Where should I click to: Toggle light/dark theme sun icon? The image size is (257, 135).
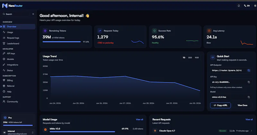[x=255, y=6]
